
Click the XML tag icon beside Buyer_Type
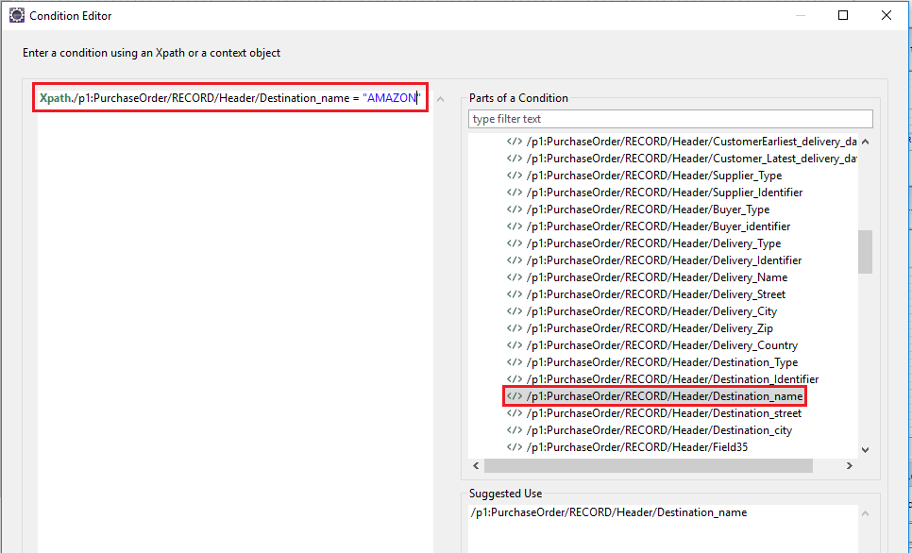point(515,209)
